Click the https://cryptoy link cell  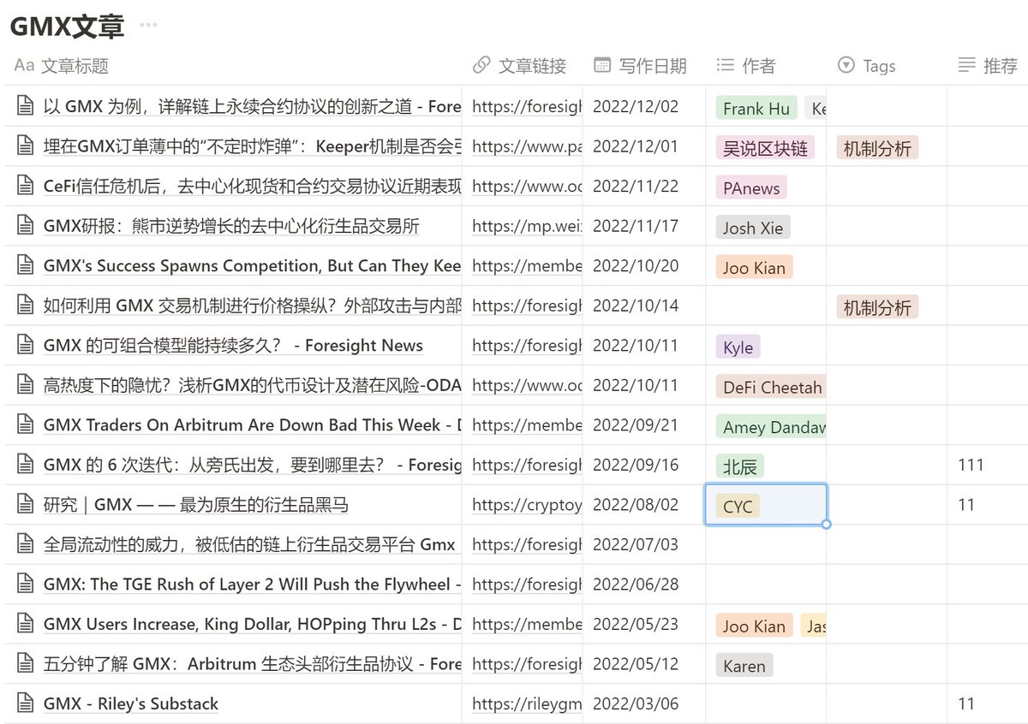523,505
